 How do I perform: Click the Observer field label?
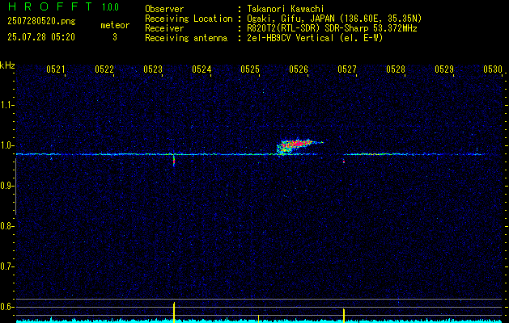[164, 9]
